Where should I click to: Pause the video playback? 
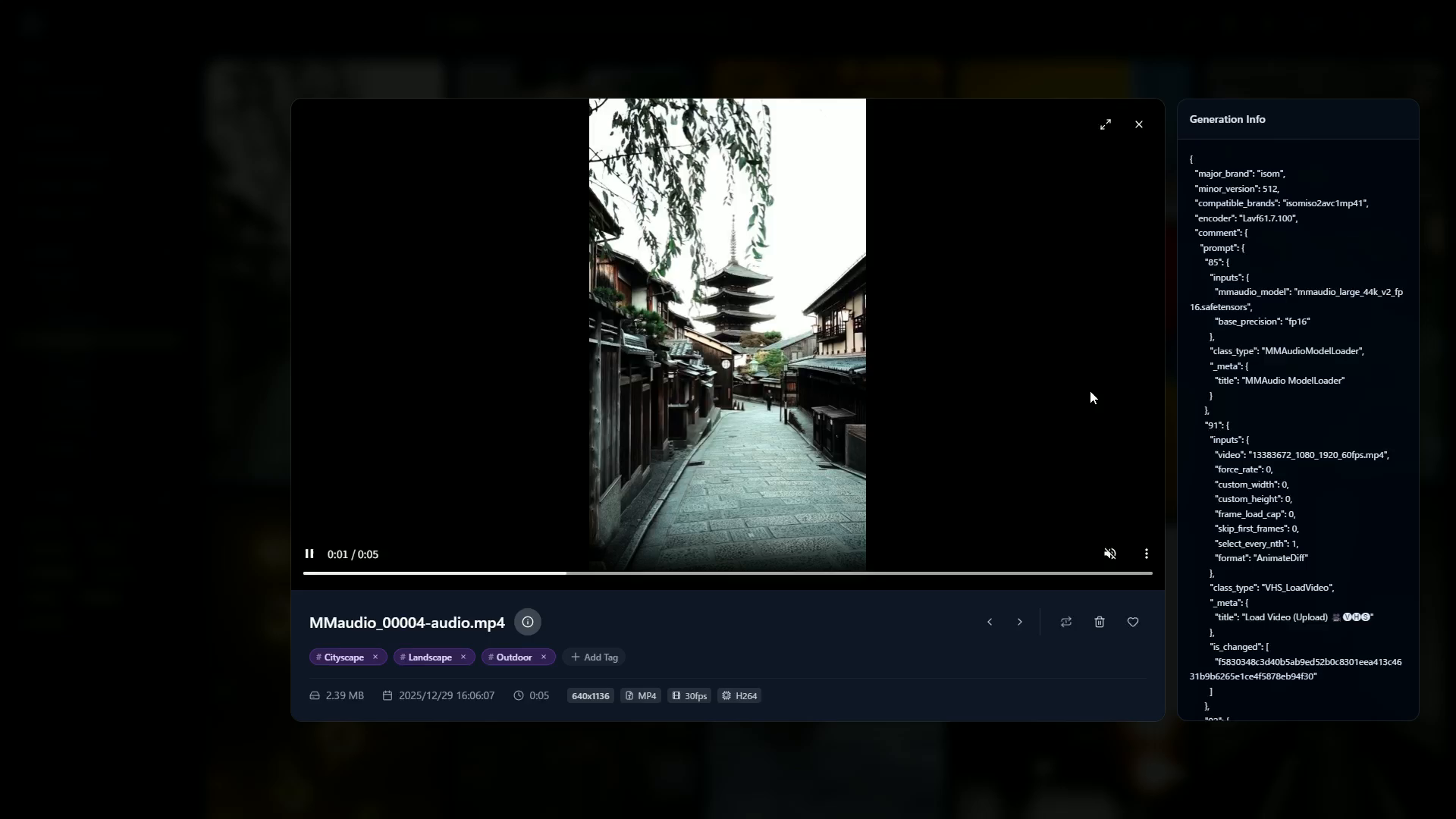point(309,554)
